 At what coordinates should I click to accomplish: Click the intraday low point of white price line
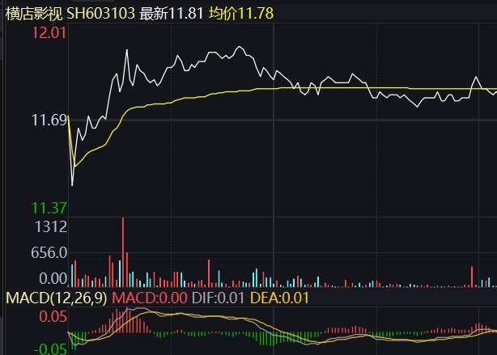[x=72, y=185]
